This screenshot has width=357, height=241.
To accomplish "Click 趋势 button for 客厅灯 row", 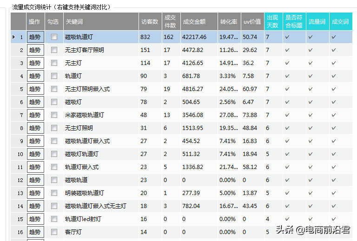I will coord(35,232).
